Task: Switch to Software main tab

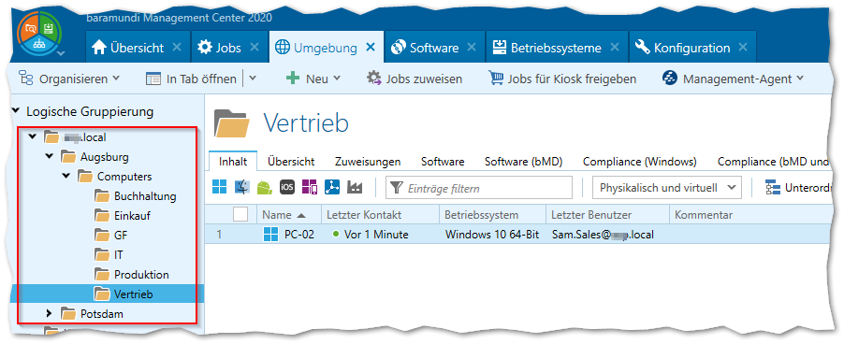Action: click(x=435, y=48)
